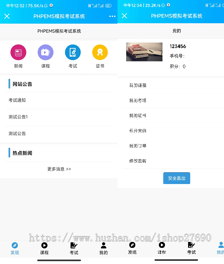The height and width of the screenshot is (264, 224).
Task: Tap the alarm bell icon in left status bar
Action: [x=46, y=6]
